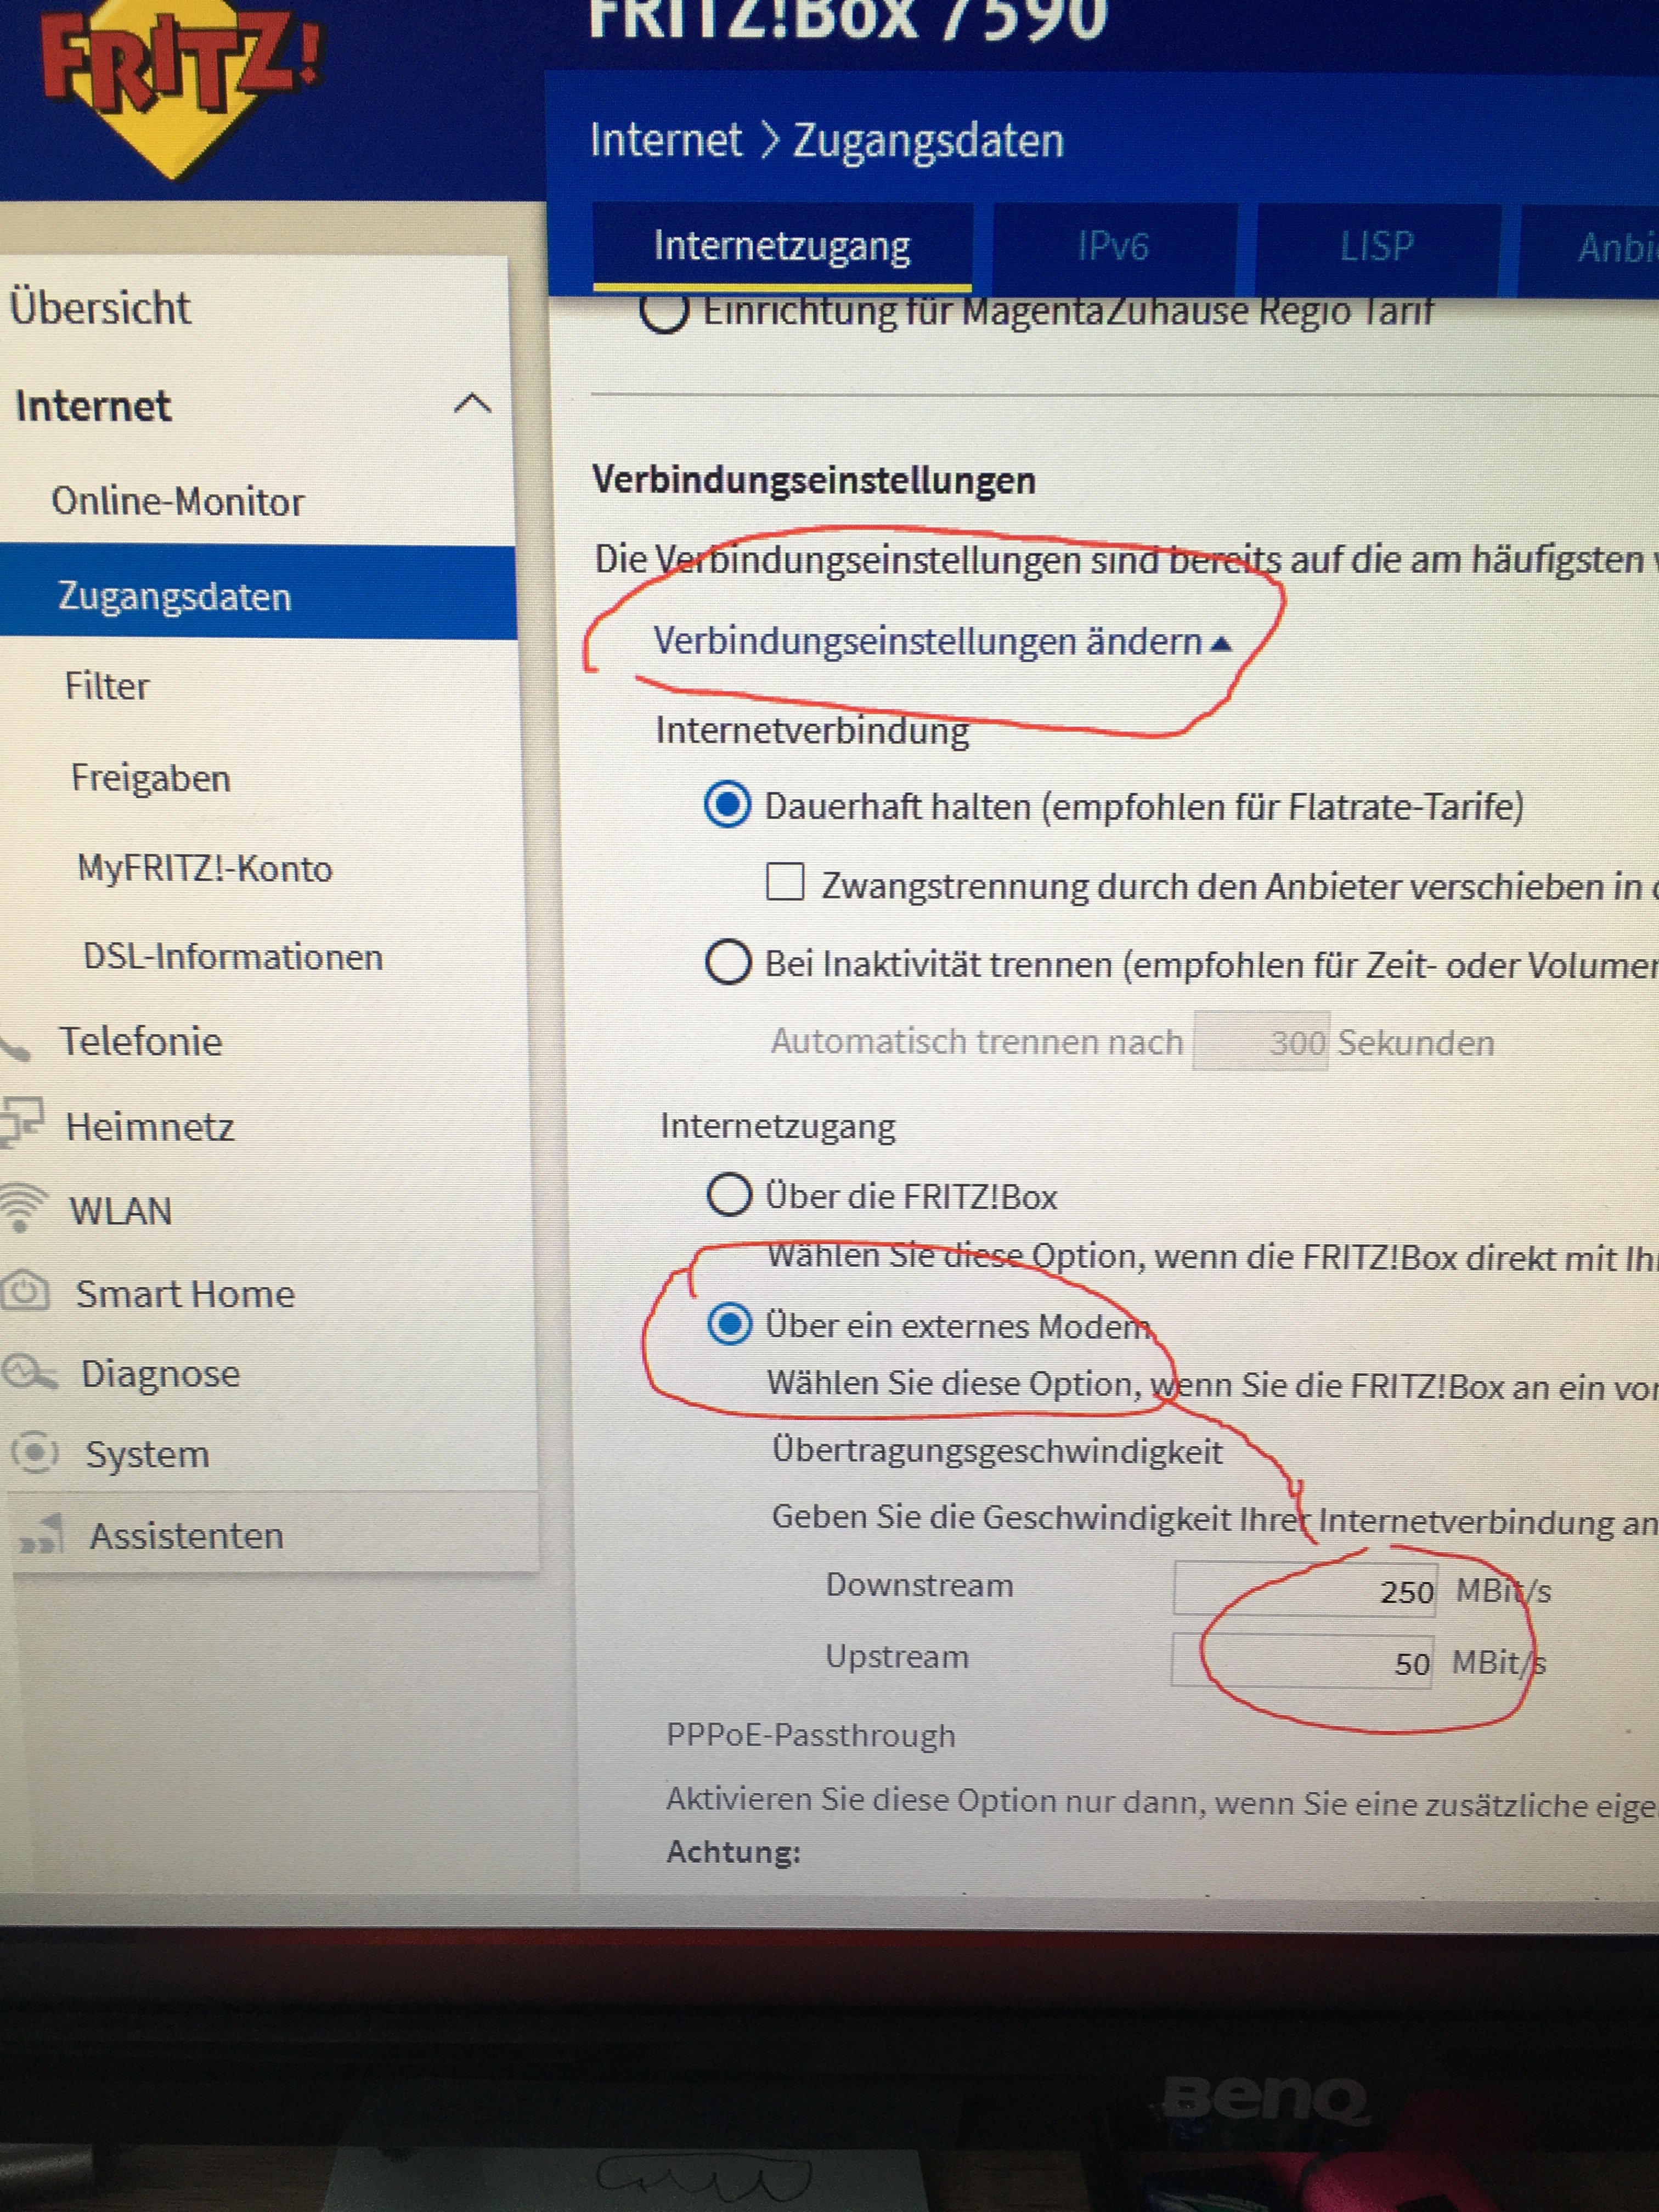Choose Über die FRITZ!Box radio button
The height and width of the screenshot is (2212, 1659).
tap(729, 1195)
